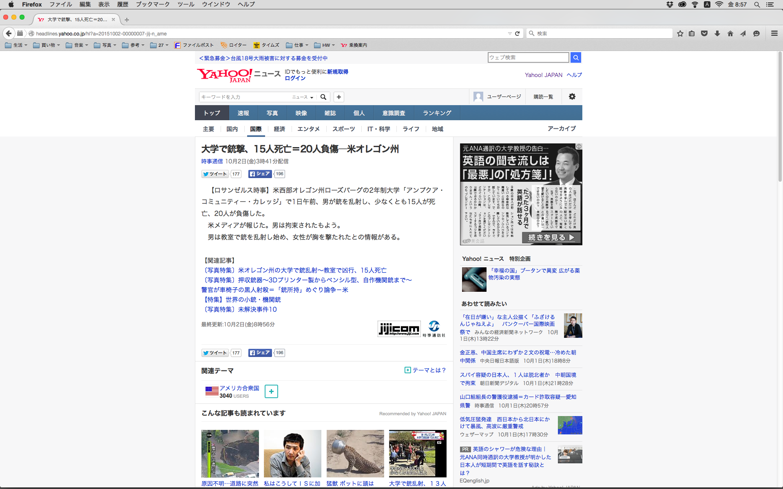Screen dimensions: 783x489
Task: Click the blue web search magnifier button
Action: [575, 57]
